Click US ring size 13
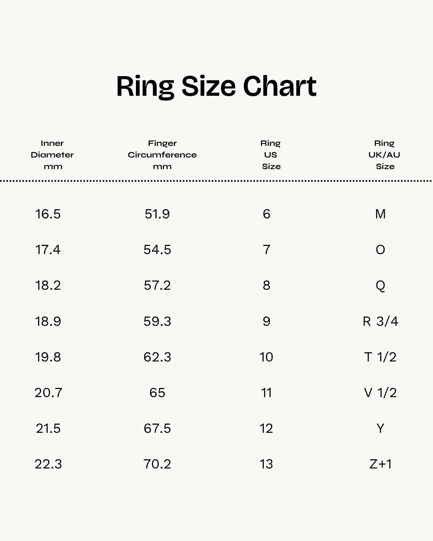Viewport: 433px width, 541px height. [267, 464]
